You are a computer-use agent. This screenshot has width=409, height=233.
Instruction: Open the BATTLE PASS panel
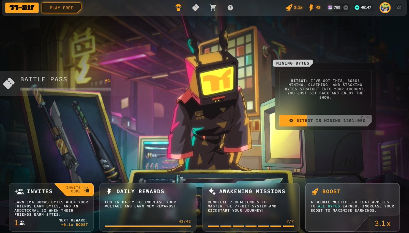click(56, 83)
